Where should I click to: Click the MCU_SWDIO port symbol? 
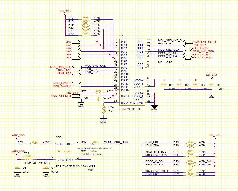(x=77, y=83)
